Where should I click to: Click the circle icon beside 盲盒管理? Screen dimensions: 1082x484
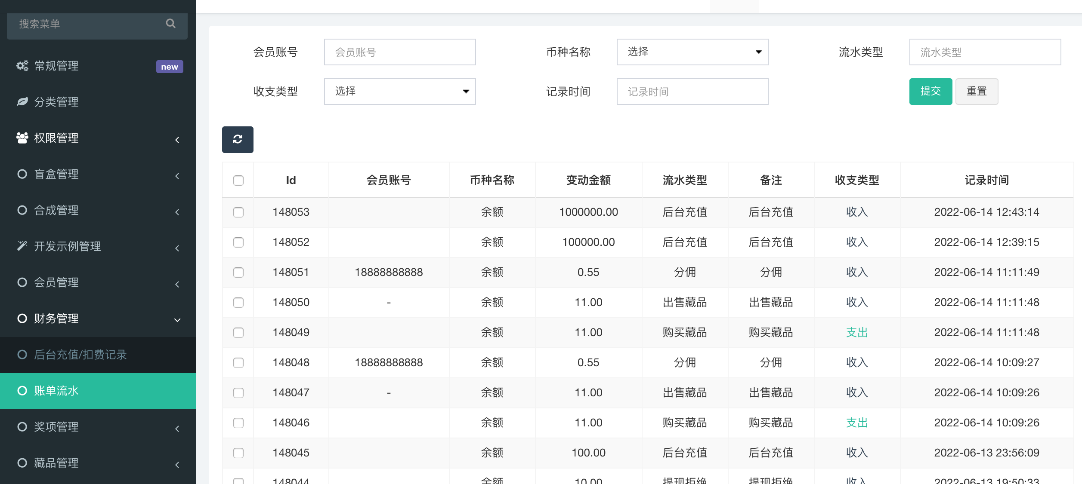tap(22, 174)
